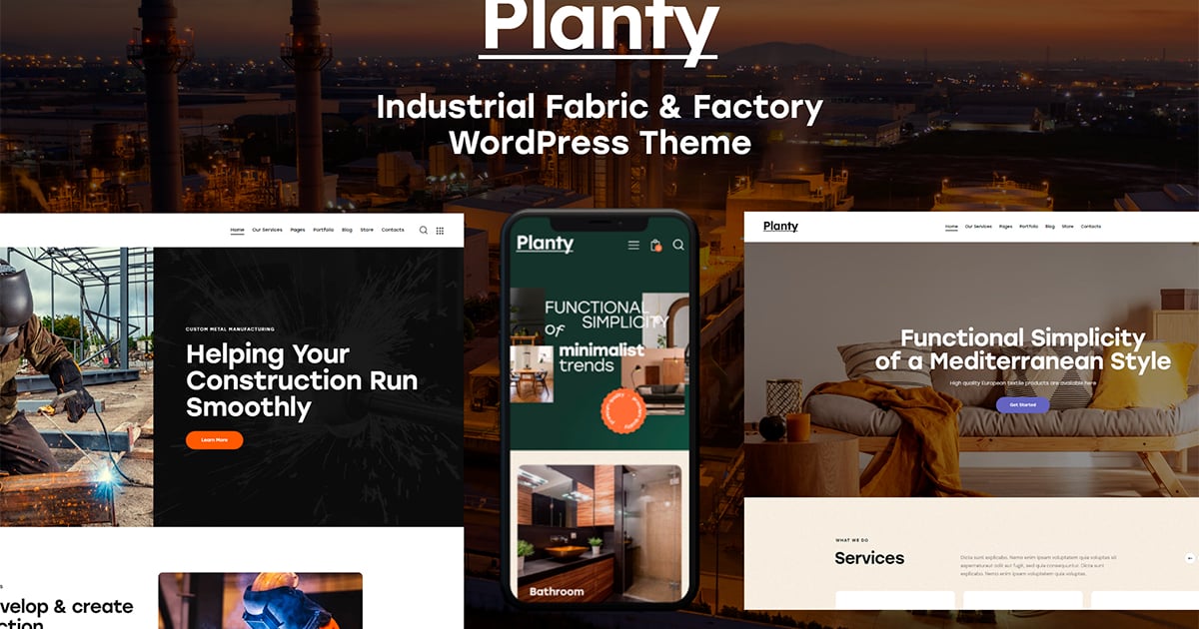Click the purple Get Started button
Screen dimensions: 1199x629
(x=1022, y=404)
